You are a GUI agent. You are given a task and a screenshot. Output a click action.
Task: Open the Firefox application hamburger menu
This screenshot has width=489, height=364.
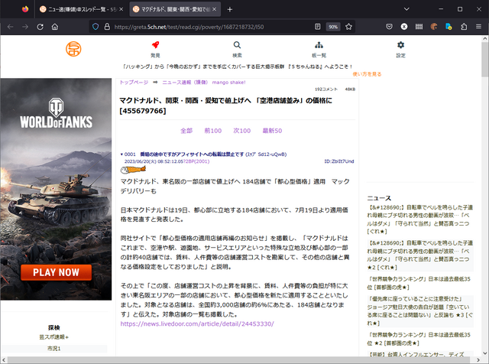pyautogui.click(x=479, y=27)
